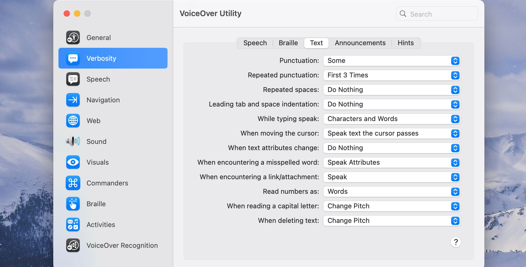Viewport: 526px width, 267px height.
Task: Open the Visuals eye icon
Action: tap(73, 162)
